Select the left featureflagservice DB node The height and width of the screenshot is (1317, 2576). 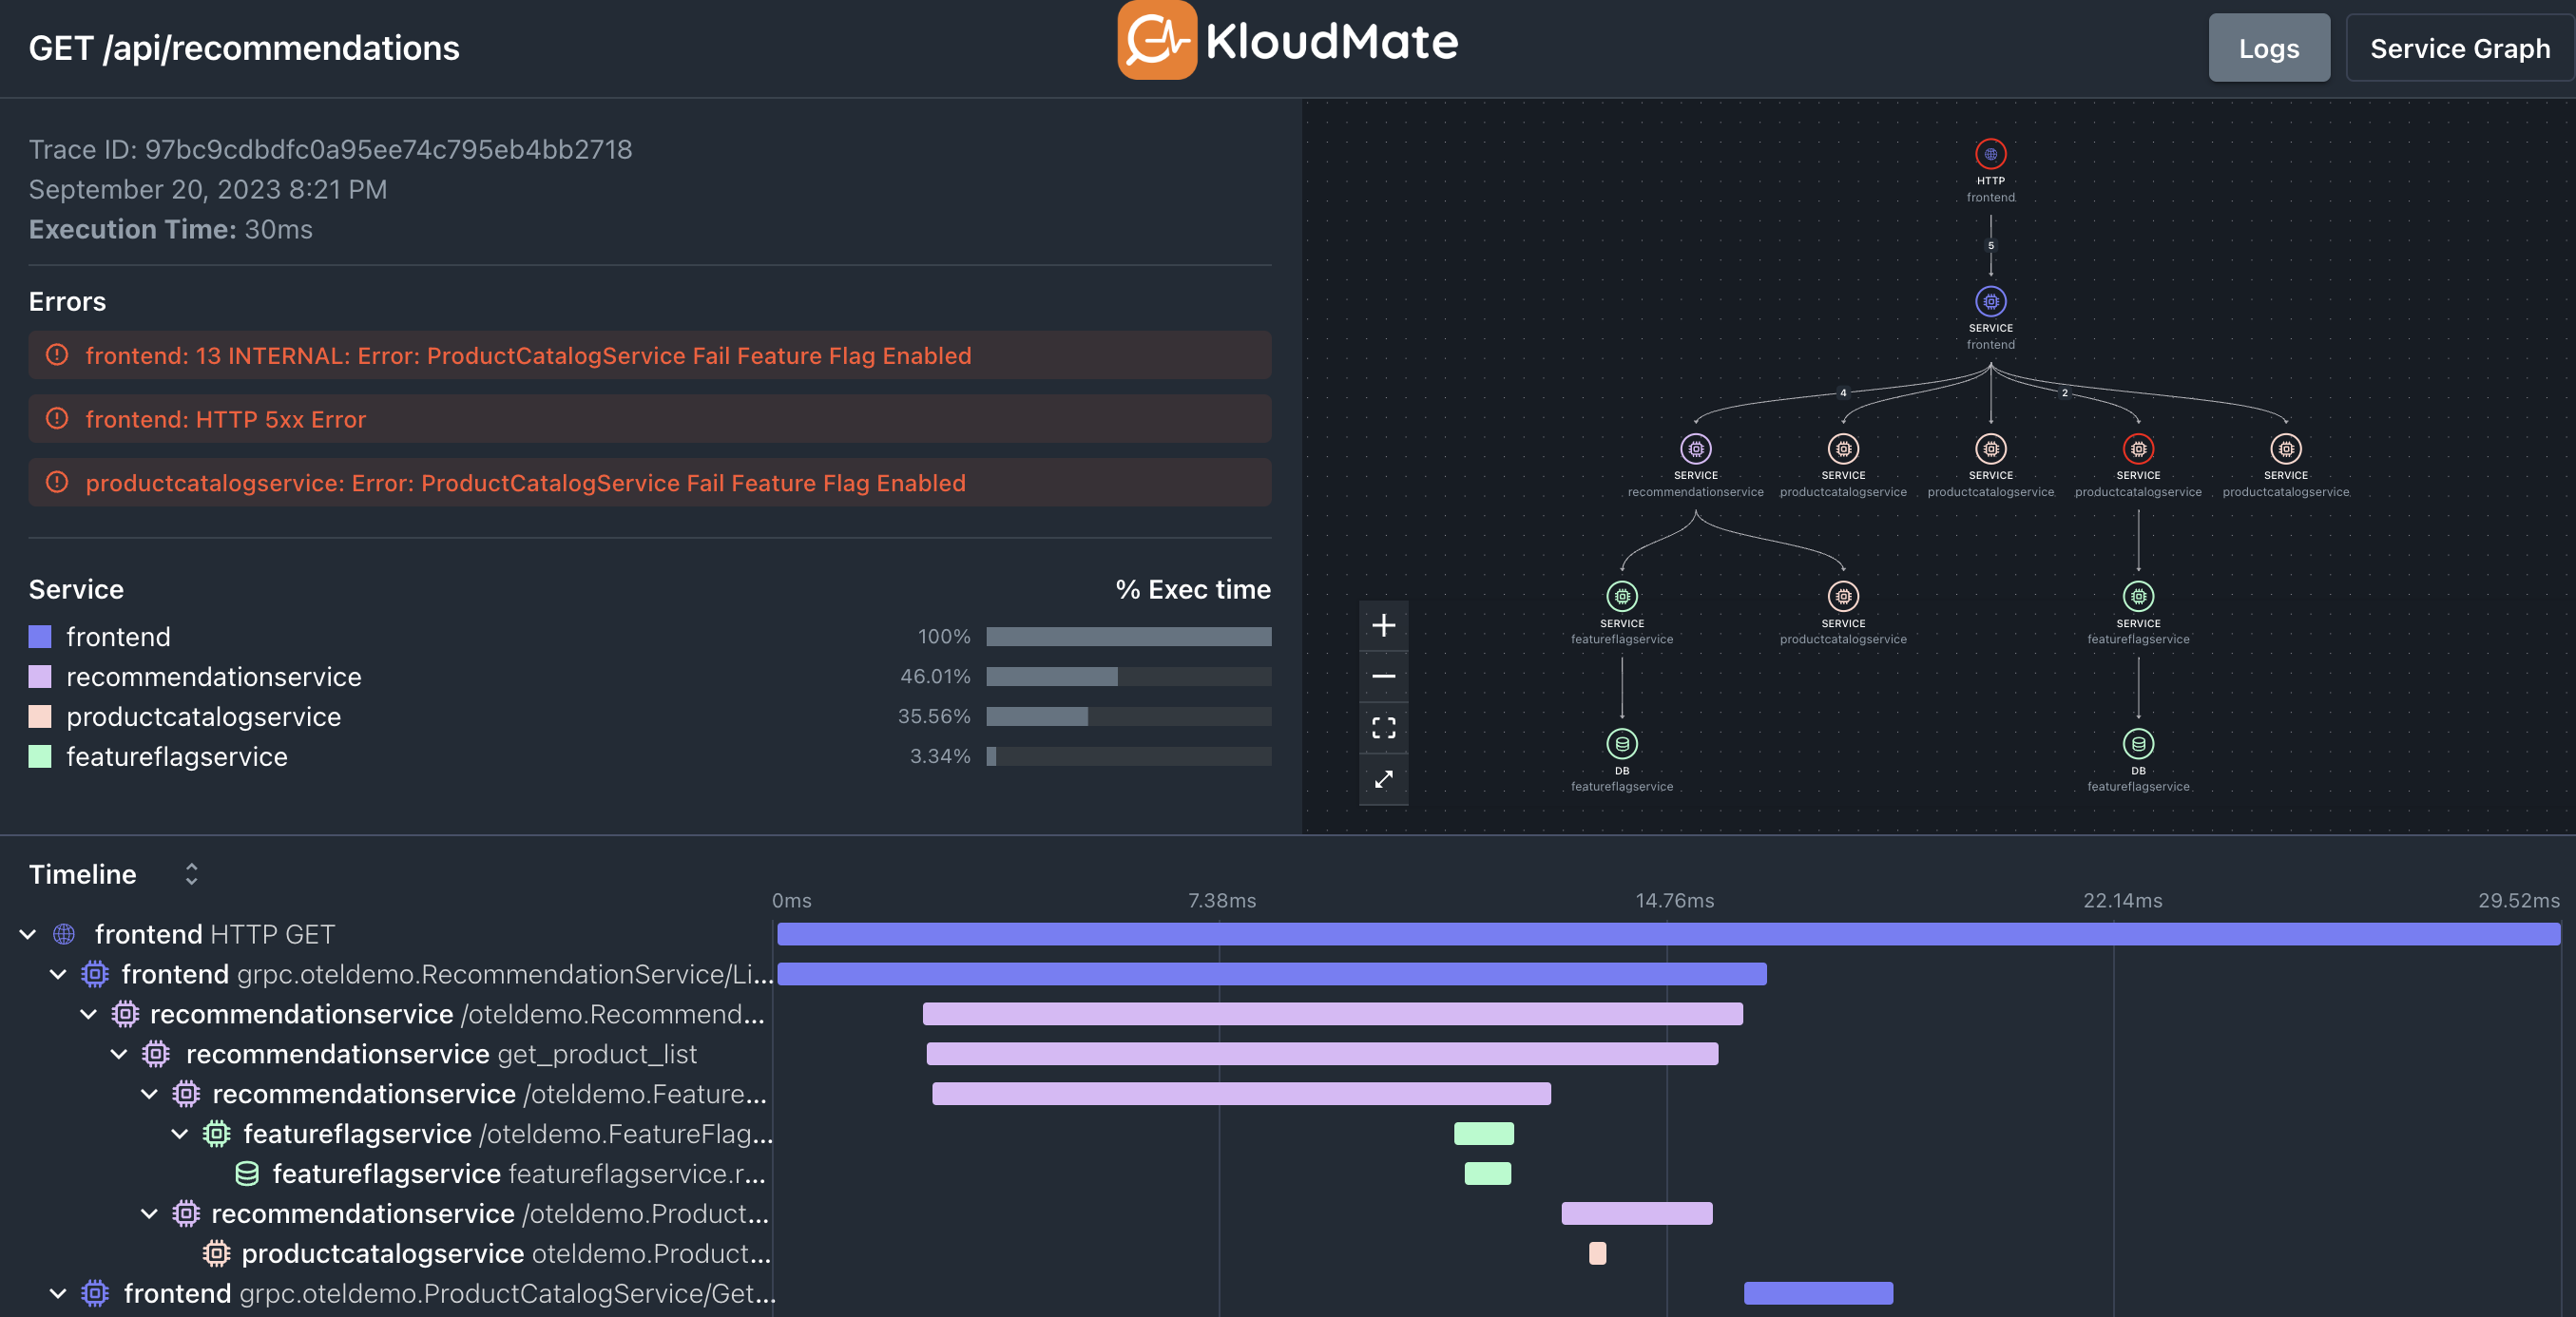[1621, 744]
